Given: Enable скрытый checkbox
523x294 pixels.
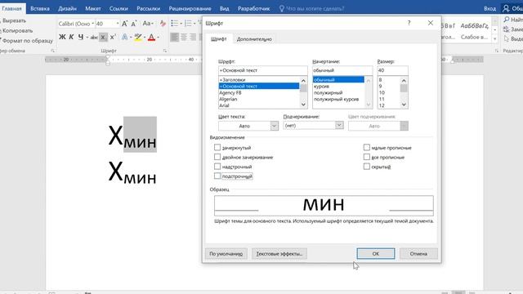Looking at the screenshot, I should pyautogui.click(x=367, y=167).
